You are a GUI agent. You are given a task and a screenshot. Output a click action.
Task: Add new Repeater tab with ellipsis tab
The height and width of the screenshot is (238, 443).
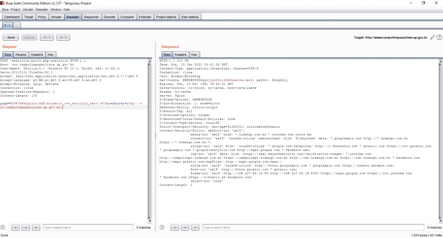(17, 25)
